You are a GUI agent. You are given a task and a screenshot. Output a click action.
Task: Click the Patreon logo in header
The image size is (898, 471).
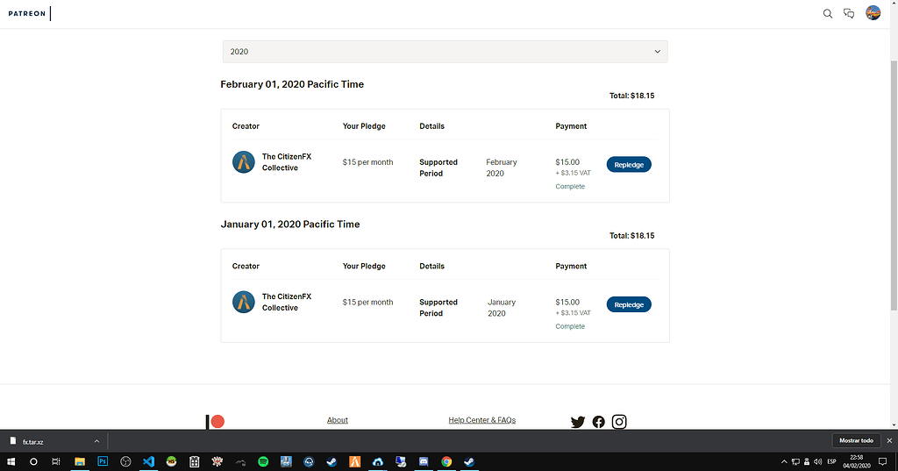pos(27,13)
